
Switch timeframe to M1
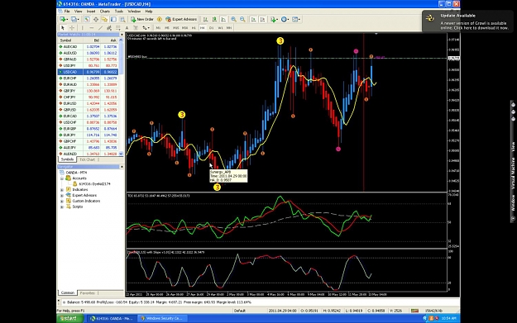coord(158,28)
